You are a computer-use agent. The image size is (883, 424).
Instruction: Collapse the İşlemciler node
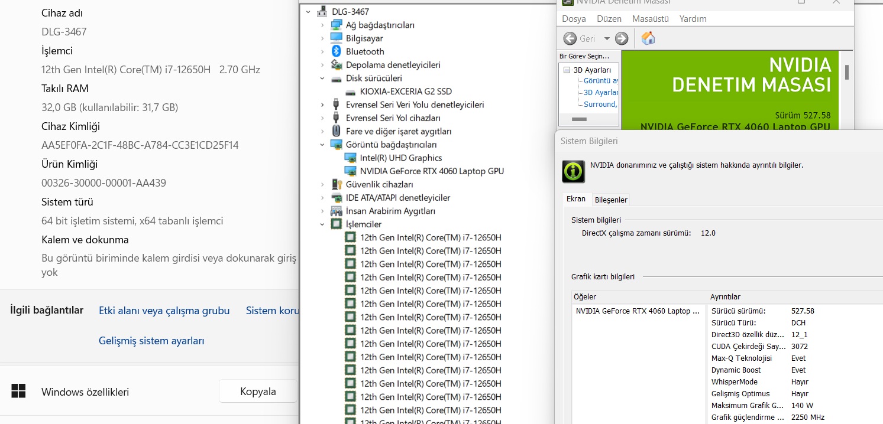click(322, 224)
